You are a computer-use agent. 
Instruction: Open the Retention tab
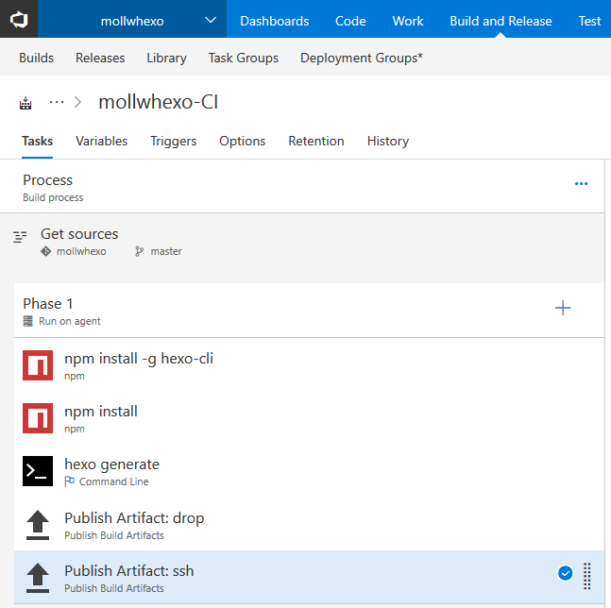(316, 141)
